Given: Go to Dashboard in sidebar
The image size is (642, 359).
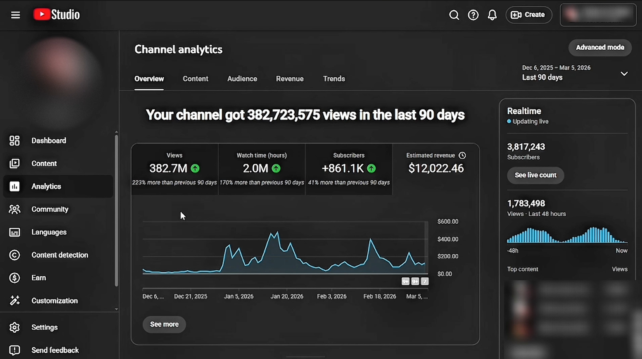Looking at the screenshot, I should pyautogui.click(x=49, y=141).
